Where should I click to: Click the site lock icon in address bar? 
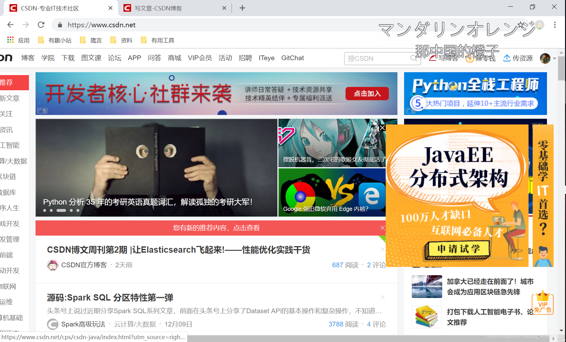60,25
